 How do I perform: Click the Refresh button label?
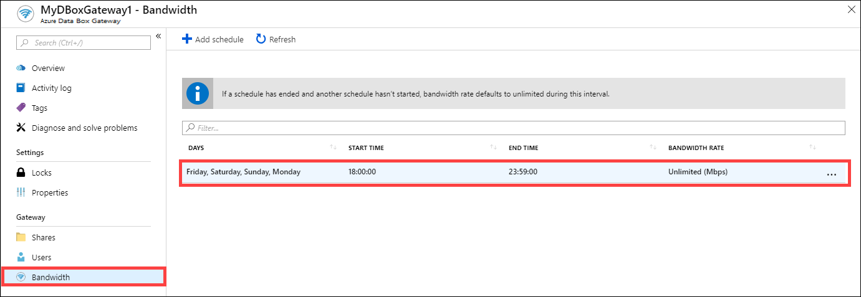[x=282, y=39]
